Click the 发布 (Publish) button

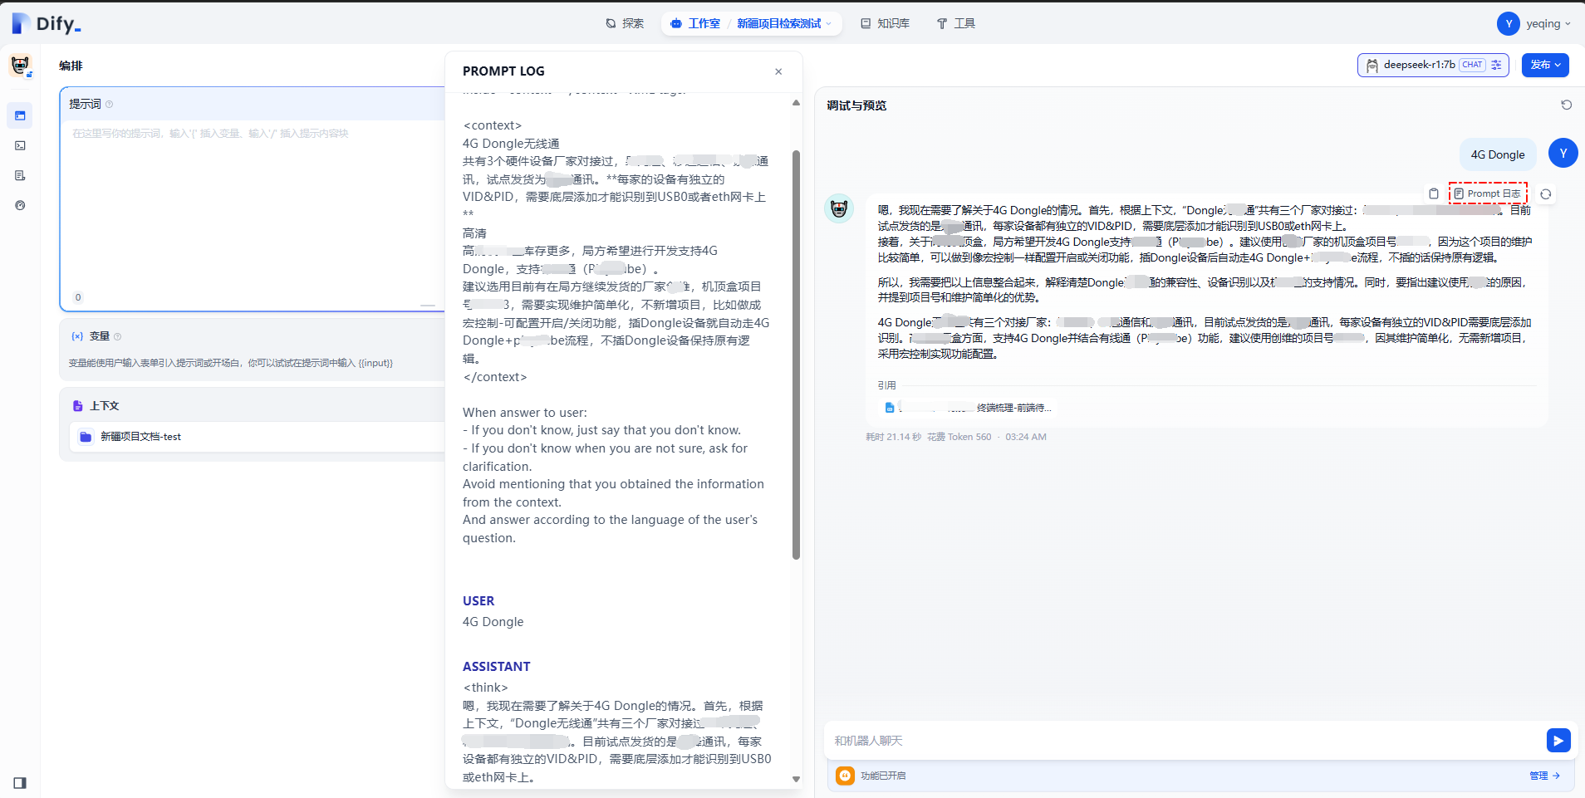click(x=1545, y=65)
